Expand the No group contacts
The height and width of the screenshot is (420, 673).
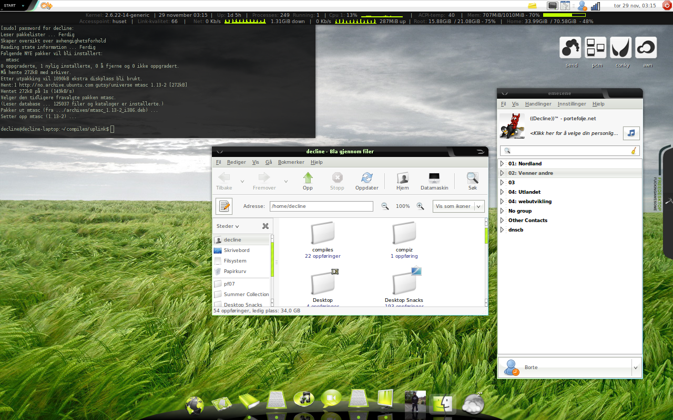502,211
